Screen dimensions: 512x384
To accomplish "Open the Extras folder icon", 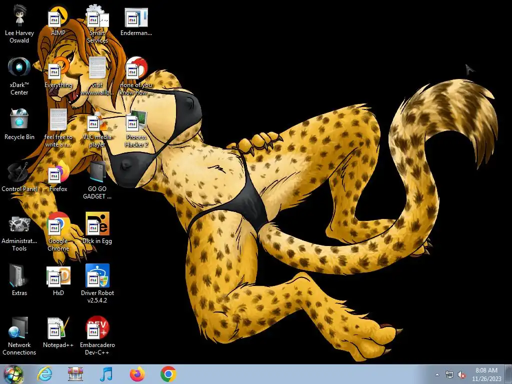I will coord(19,280).
